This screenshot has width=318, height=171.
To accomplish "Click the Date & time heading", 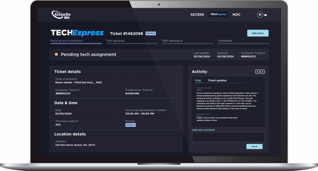I will (x=66, y=103).
